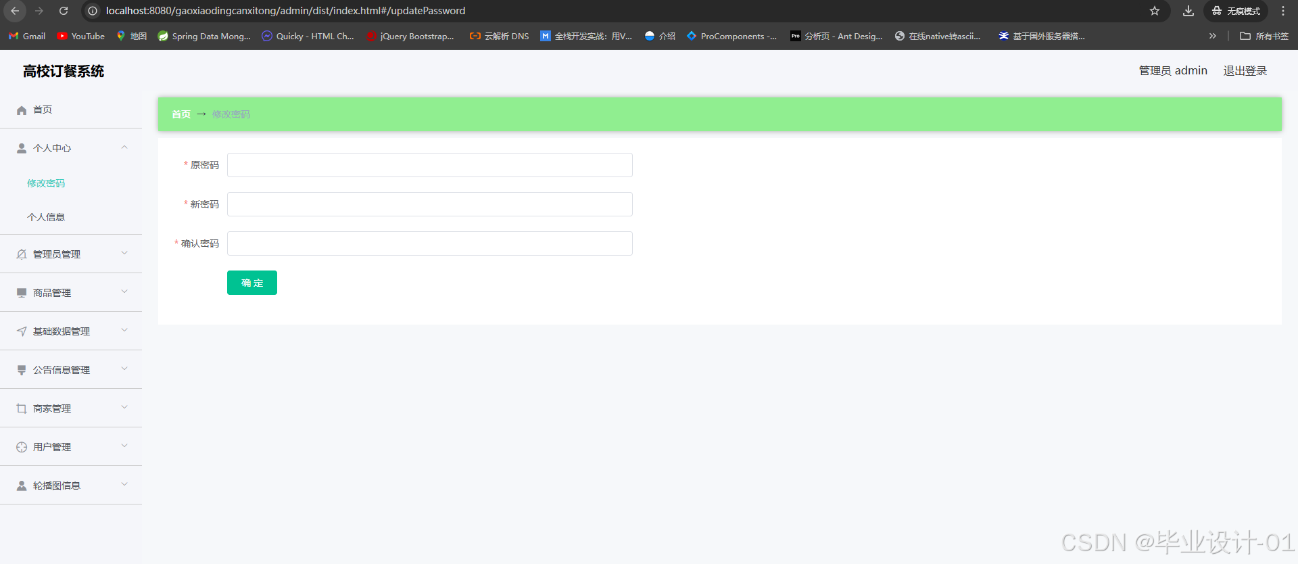
Task: Click the browser forward arrow
Action: pyautogui.click(x=39, y=11)
